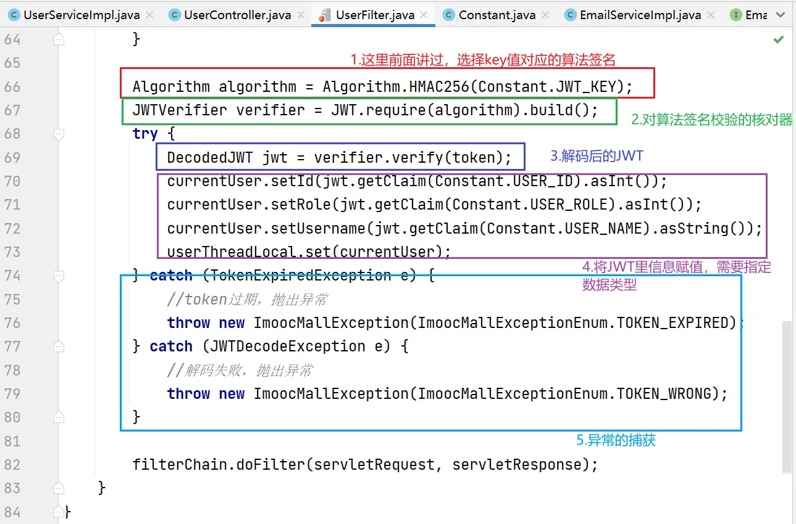Click line number 84 in the gutter
The width and height of the screenshot is (796, 524).
pos(12,512)
